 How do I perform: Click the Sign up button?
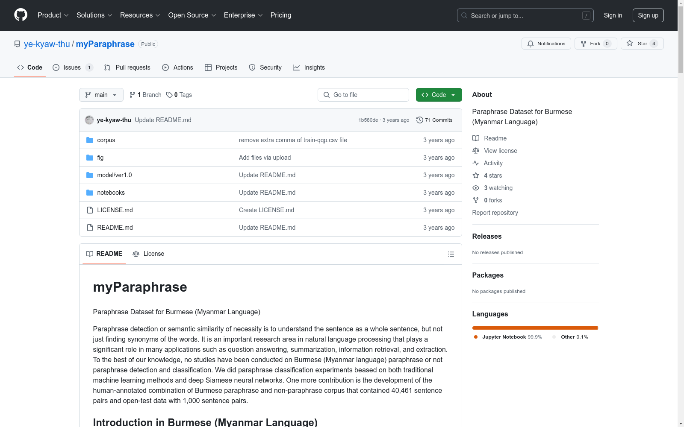click(x=648, y=15)
